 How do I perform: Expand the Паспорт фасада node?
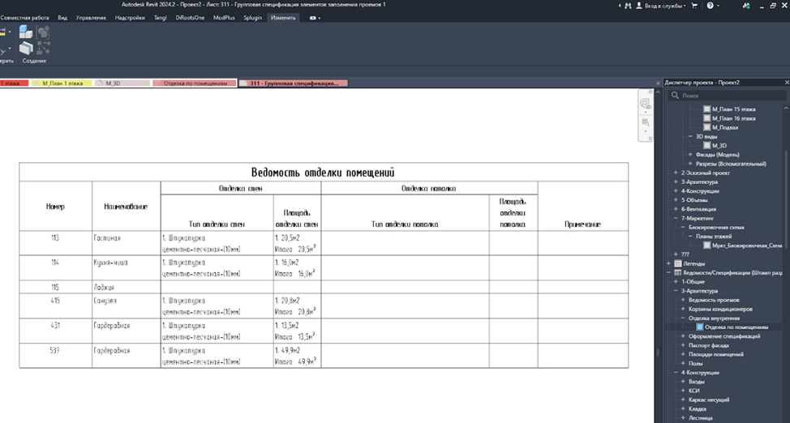click(683, 345)
